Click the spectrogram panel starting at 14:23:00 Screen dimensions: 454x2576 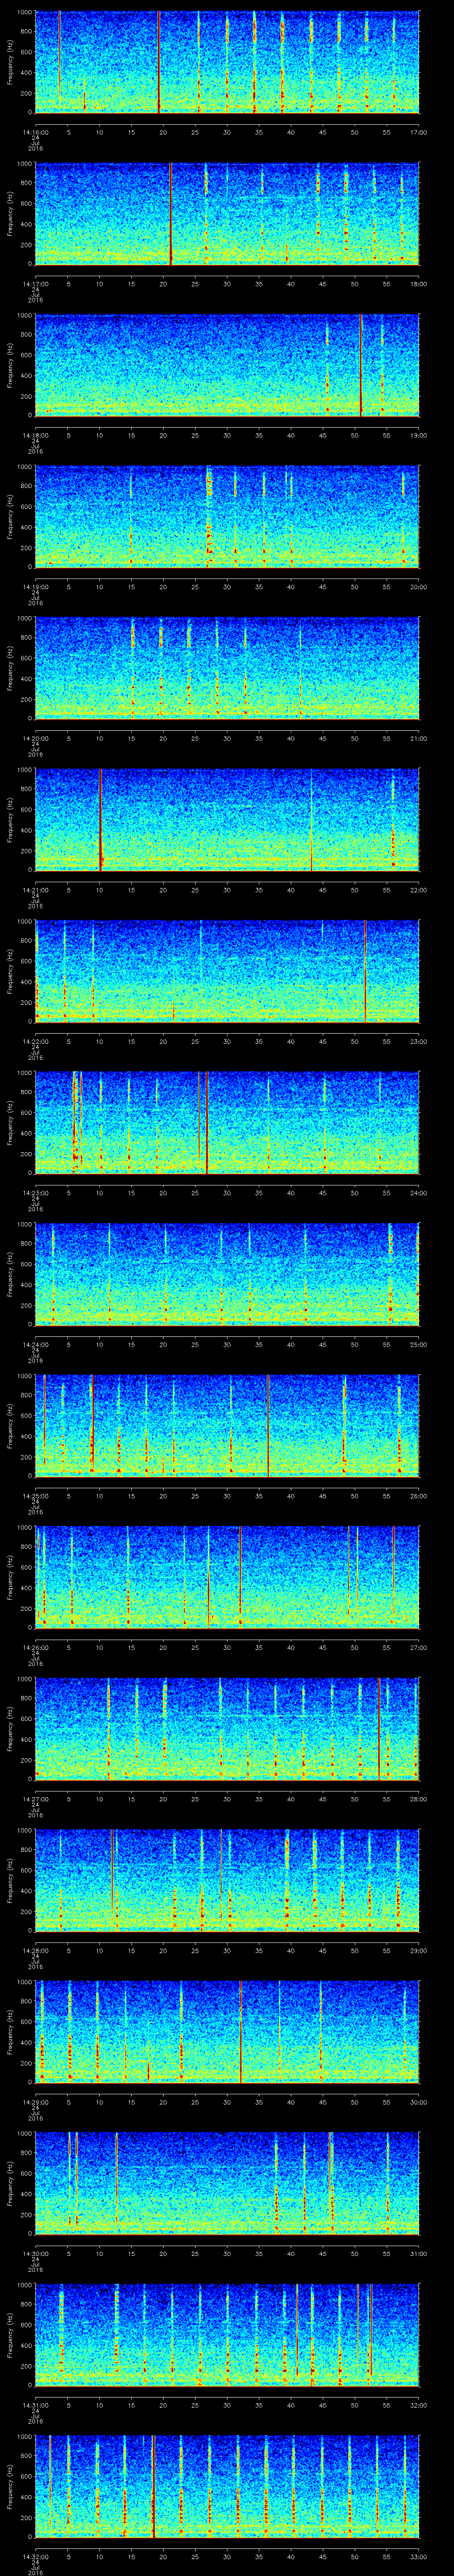[x=227, y=1123]
